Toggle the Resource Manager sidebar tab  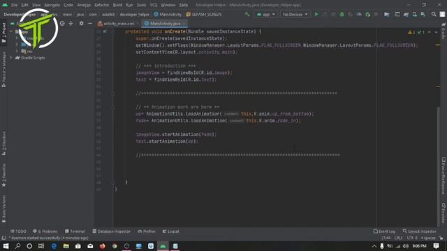[3, 70]
